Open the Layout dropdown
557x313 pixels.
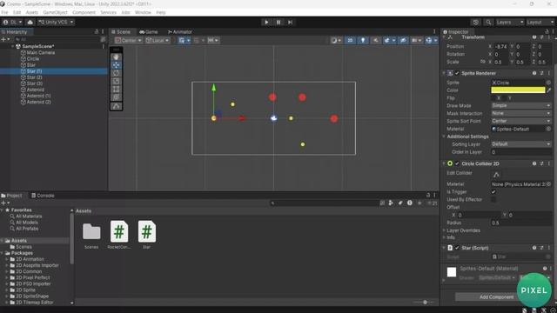[540, 22]
